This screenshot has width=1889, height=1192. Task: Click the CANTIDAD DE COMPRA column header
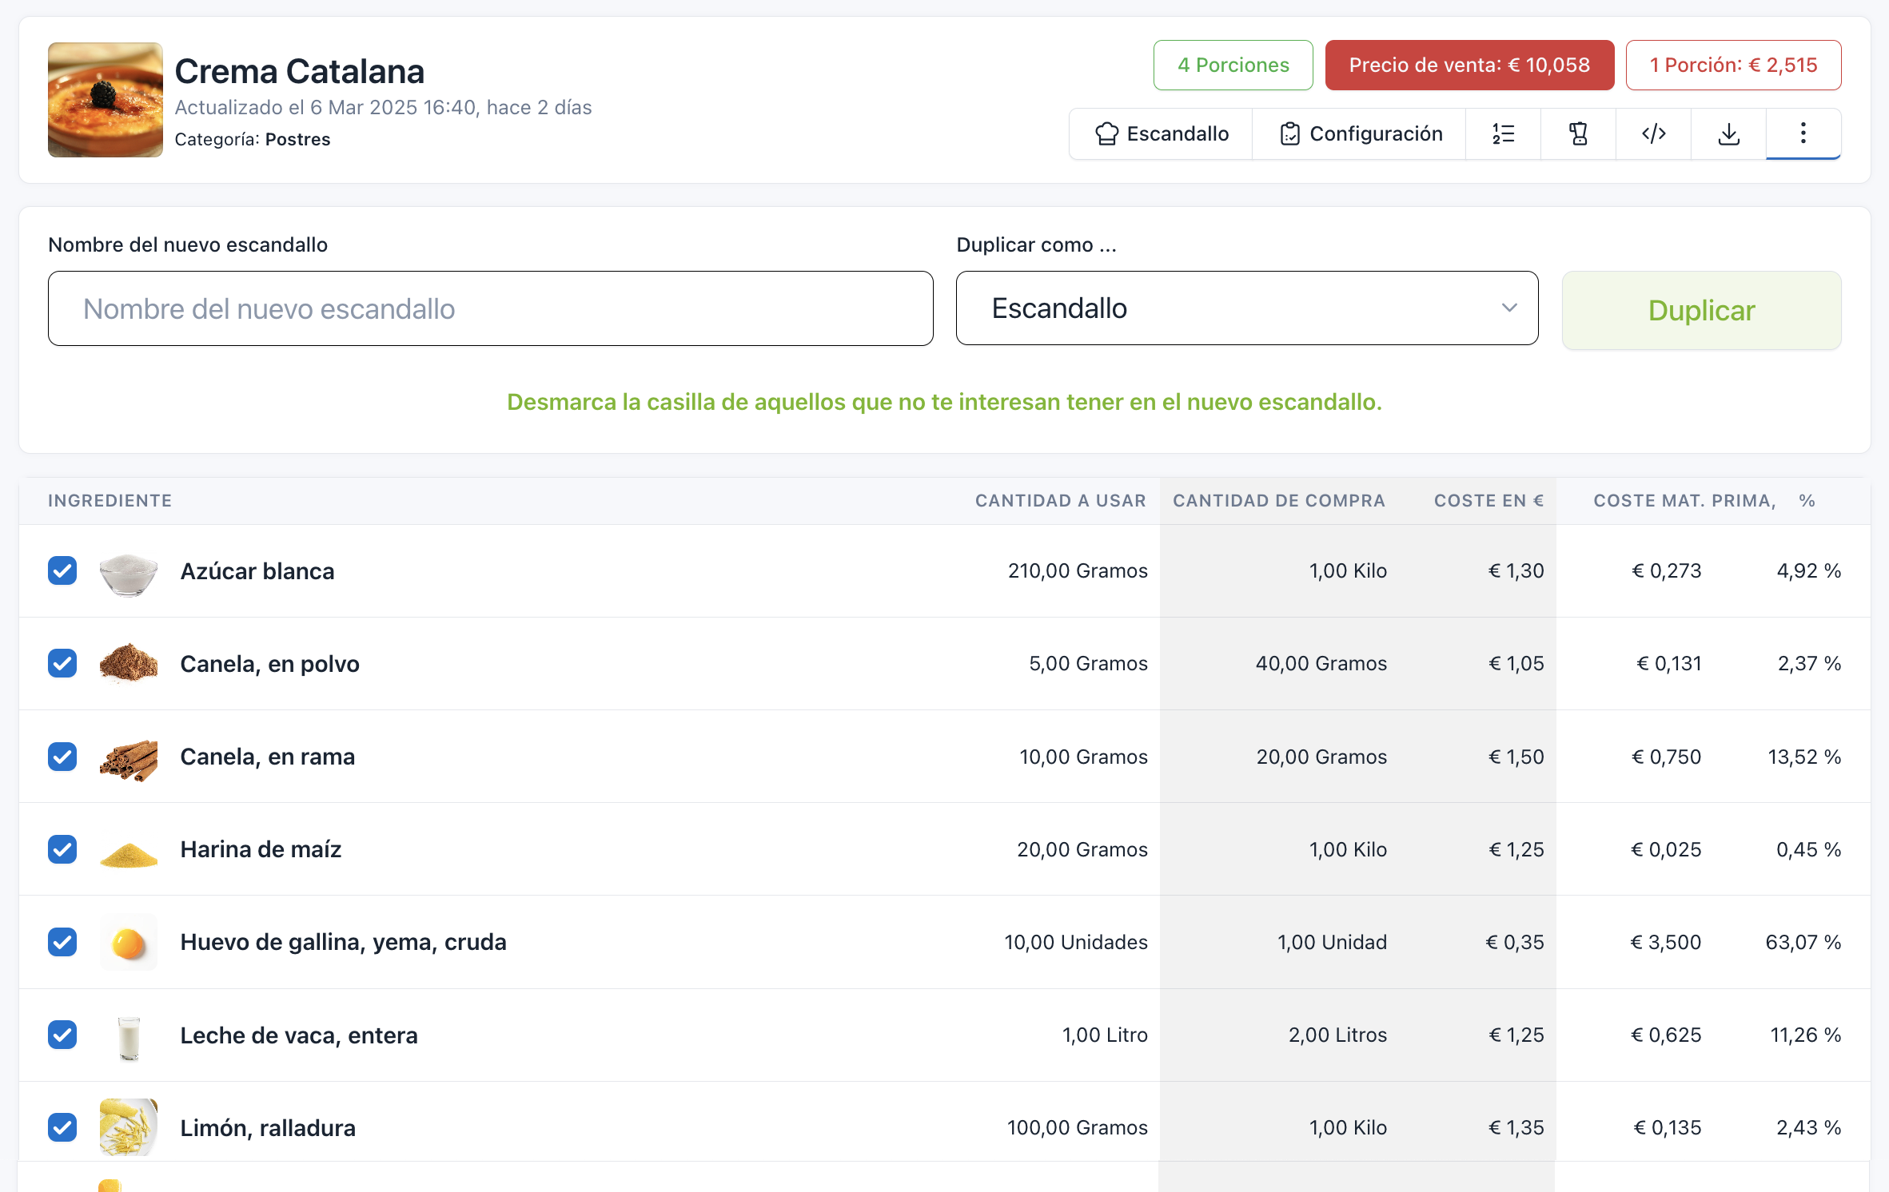1278,501
